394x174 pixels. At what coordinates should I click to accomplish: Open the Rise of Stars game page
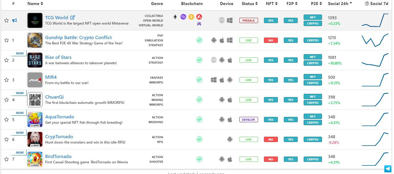58,57
